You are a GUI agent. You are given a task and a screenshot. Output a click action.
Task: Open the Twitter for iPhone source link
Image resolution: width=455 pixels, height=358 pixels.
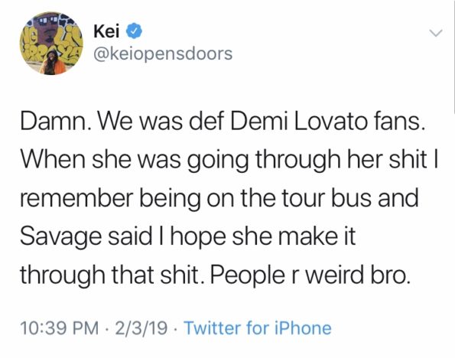tap(258, 328)
